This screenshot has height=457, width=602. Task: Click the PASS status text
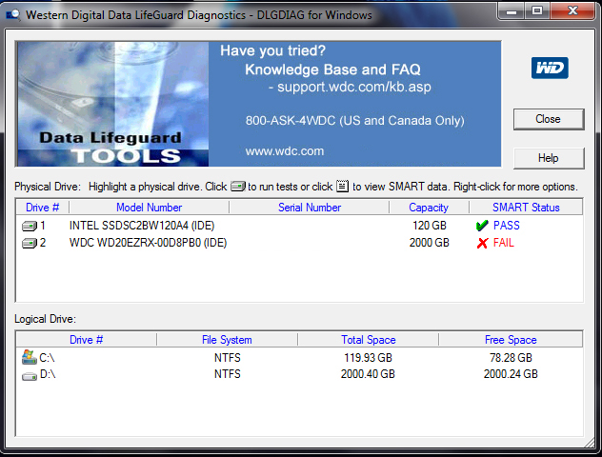[x=507, y=226]
